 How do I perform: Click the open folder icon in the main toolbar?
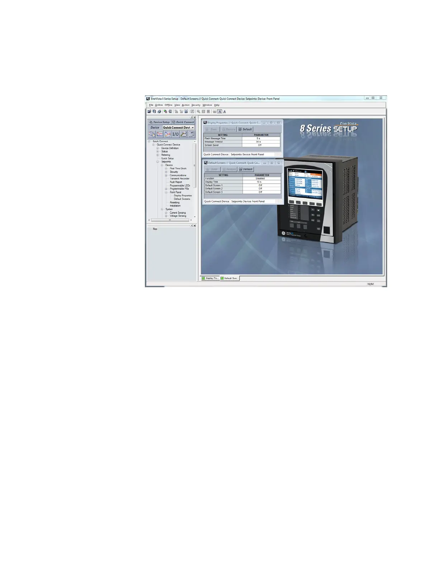click(149, 112)
